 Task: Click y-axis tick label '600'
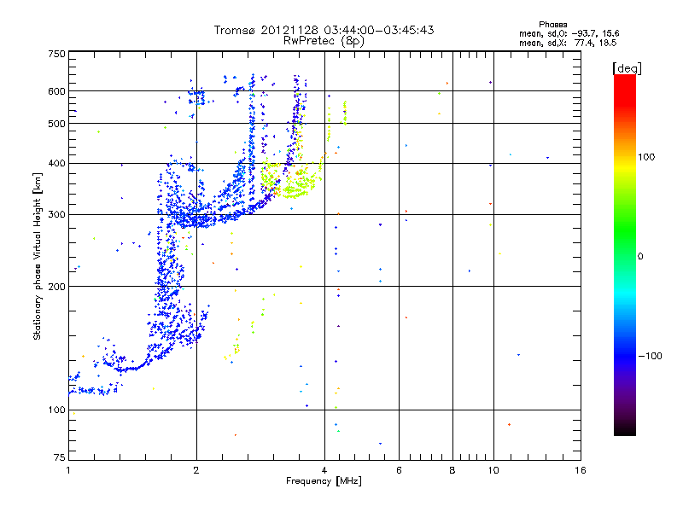(56, 91)
